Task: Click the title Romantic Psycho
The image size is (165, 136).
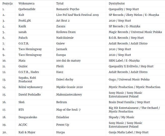Action: pos(68,9)
